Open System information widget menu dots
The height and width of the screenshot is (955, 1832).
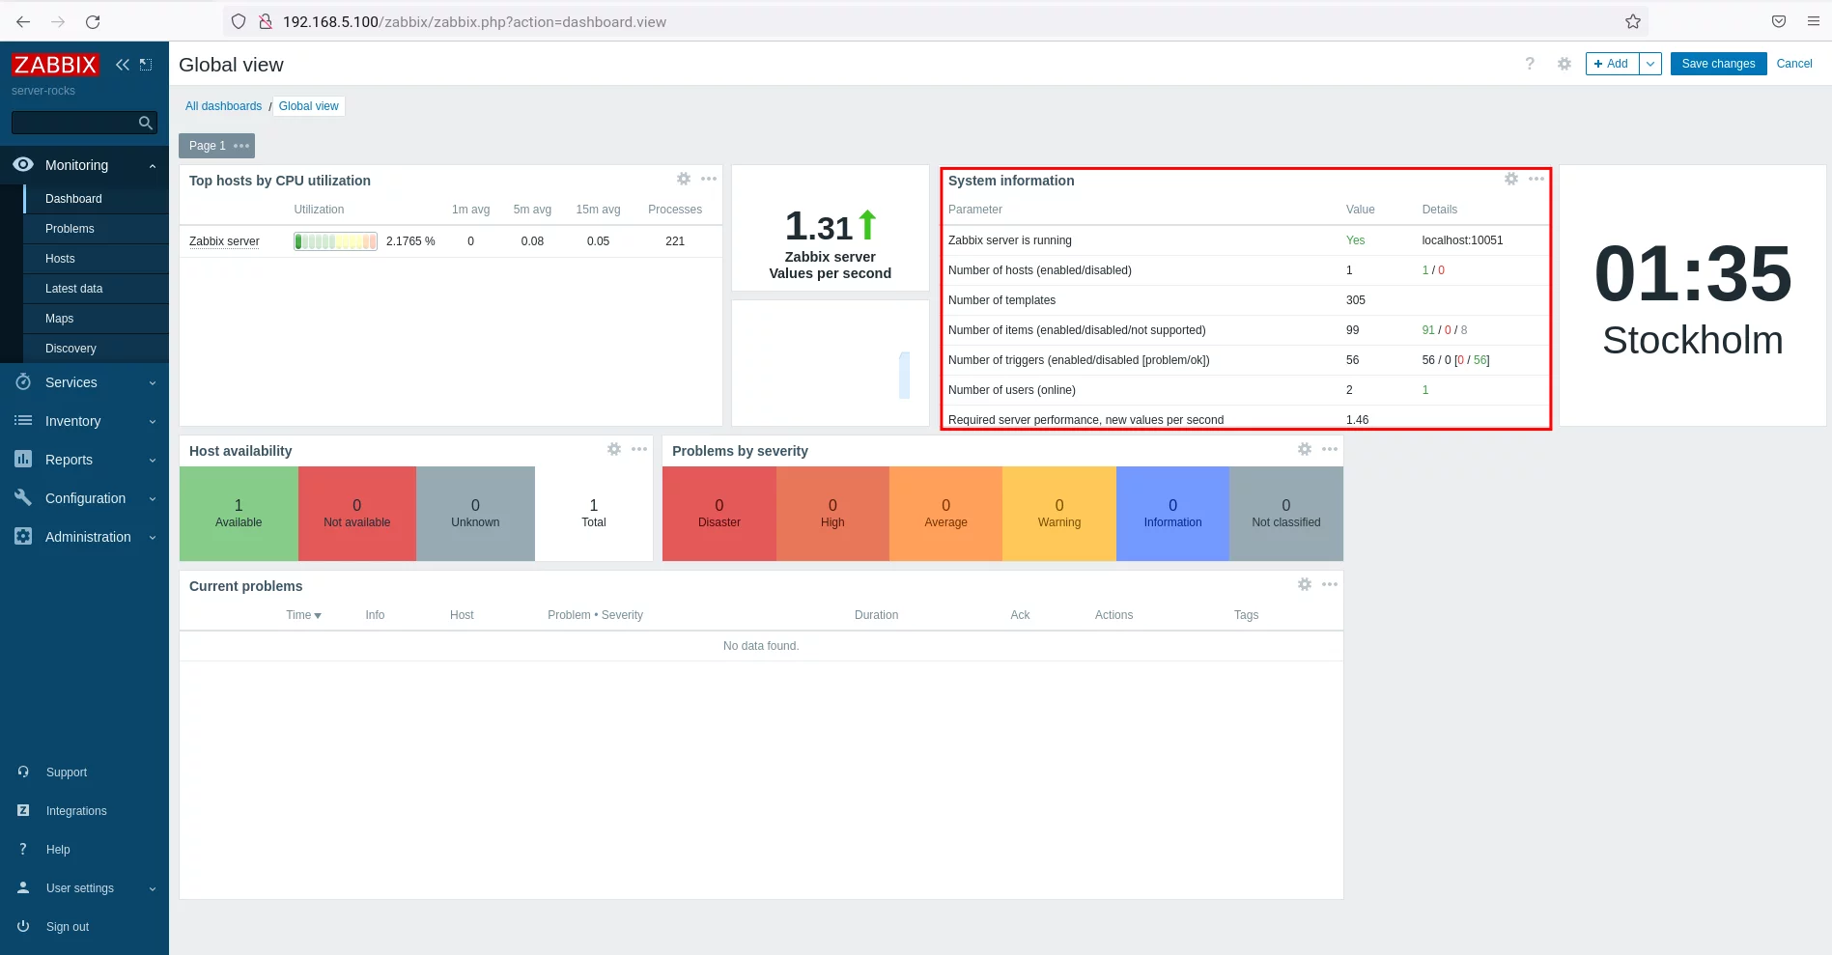[x=1536, y=179]
